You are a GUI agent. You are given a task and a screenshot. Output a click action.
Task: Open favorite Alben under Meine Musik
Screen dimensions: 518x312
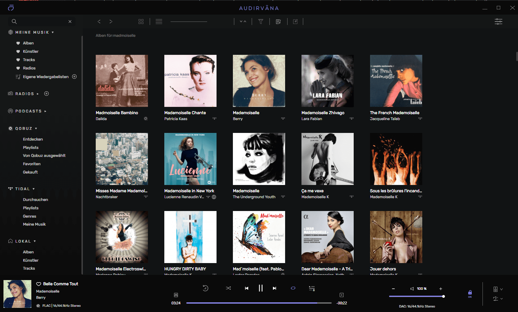click(28, 43)
